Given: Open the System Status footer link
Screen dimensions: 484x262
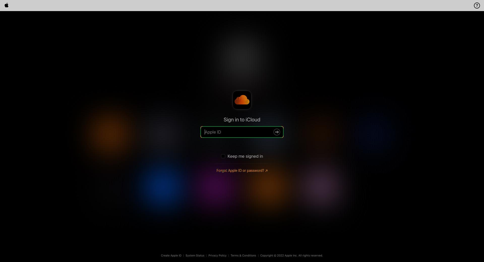Looking at the screenshot, I should coord(195,255).
